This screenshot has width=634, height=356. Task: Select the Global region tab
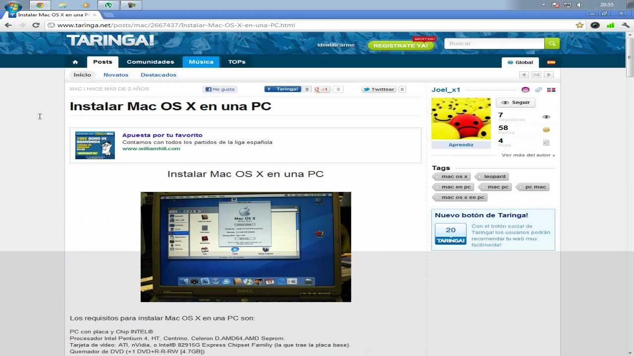point(521,62)
